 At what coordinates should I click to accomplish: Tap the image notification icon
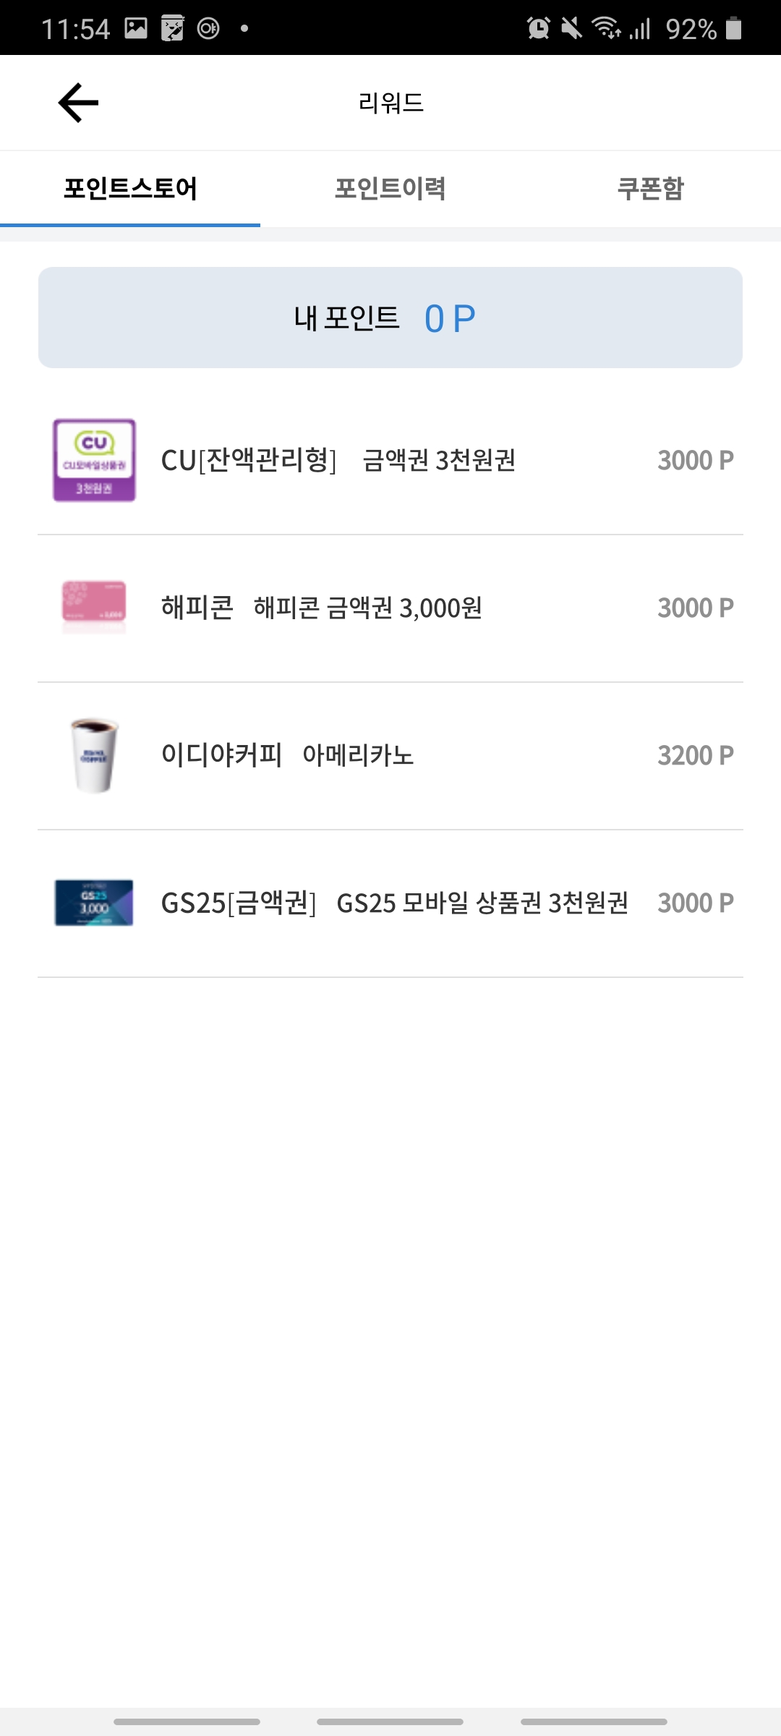click(x=136, y=28)
